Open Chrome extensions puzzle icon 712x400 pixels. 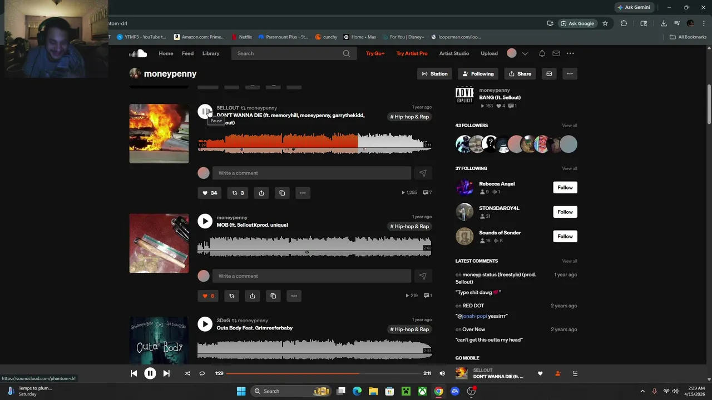coord(624,23)
